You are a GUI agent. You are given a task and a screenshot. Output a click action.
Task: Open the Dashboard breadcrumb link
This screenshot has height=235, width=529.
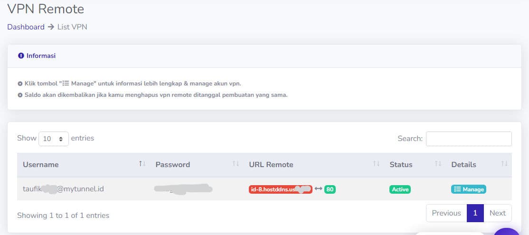(26, 27)
